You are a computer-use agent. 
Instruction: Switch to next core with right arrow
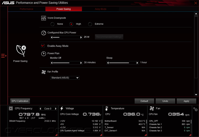tap(56, 109)
